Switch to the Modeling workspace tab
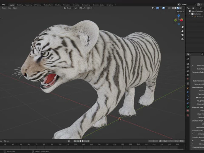204x153 pixels. (x=20, y=5)
